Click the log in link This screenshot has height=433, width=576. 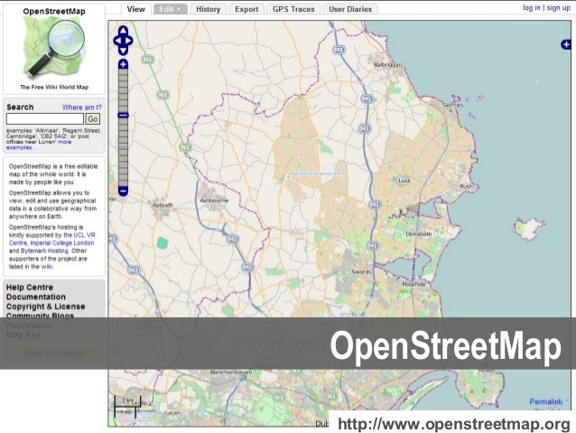[532, 8]
